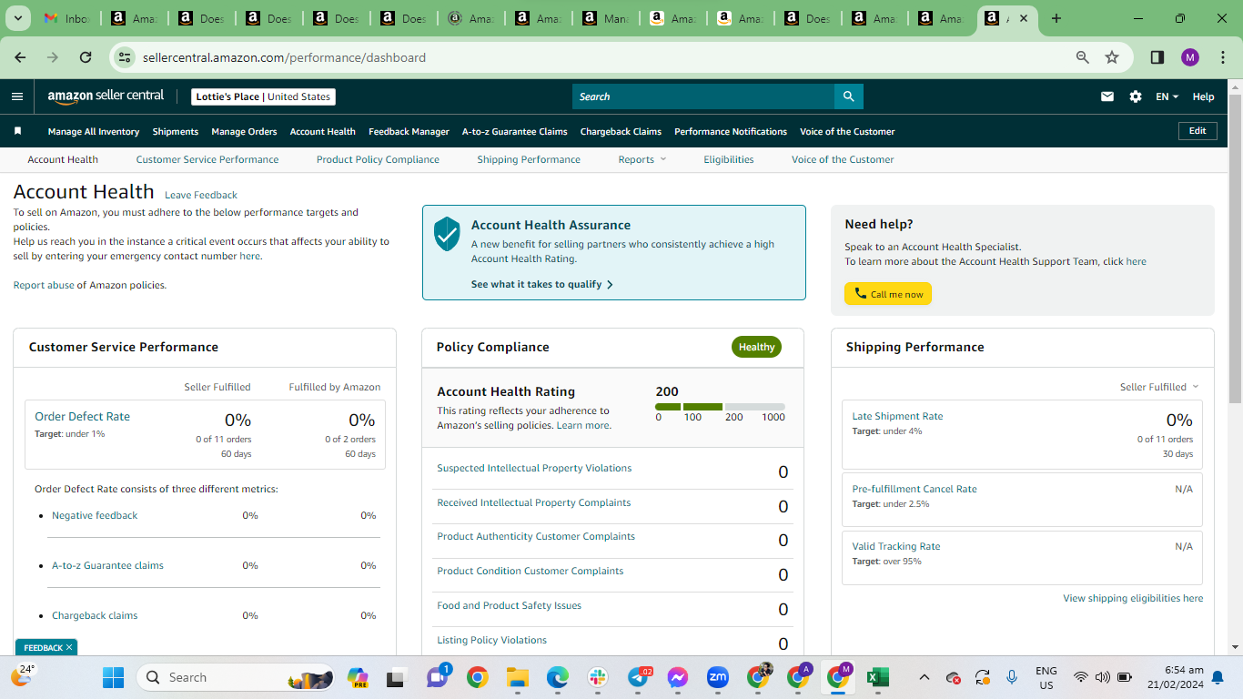The width and height of the screenshot is (1243, 699).
Task: Click the Seller Central search field
Action: (x=703, y=96)
